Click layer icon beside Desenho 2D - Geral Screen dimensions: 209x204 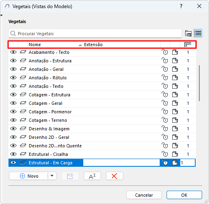tap(23, 137)
